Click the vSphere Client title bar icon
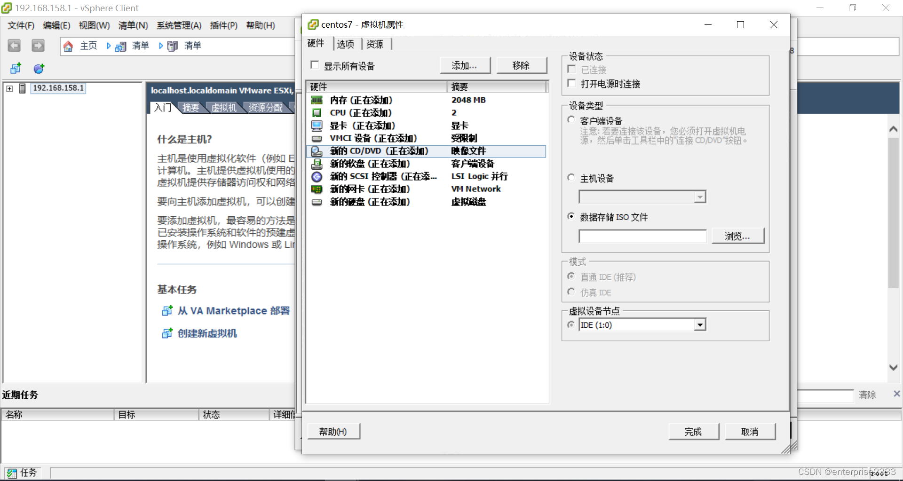Screen dimensions: 903x481 (x=7, y=8)
